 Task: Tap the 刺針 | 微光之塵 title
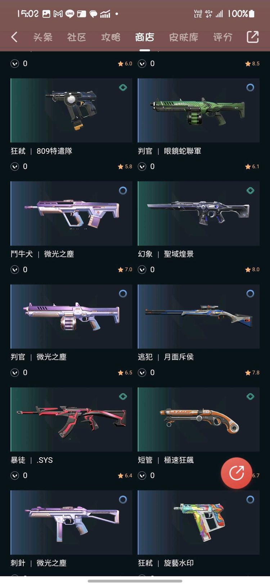coord(39,563)
